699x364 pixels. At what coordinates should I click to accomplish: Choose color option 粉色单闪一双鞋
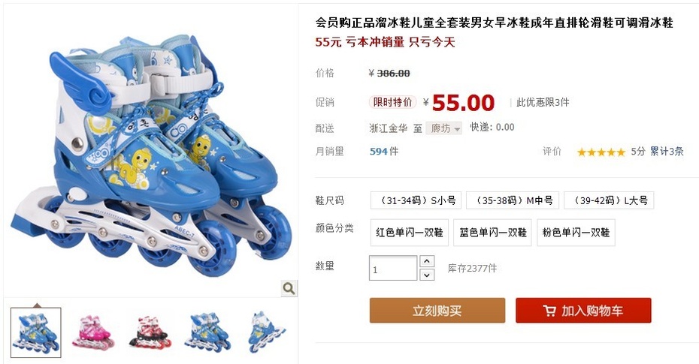tap(576, 232)
